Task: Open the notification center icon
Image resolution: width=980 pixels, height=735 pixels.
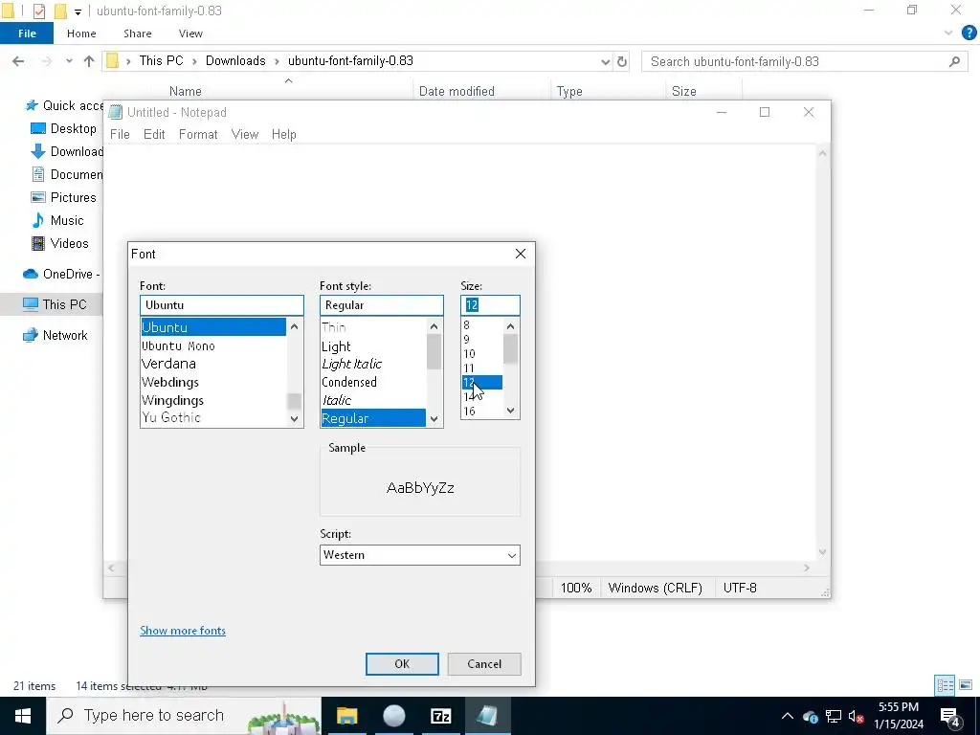Action: 950,717
